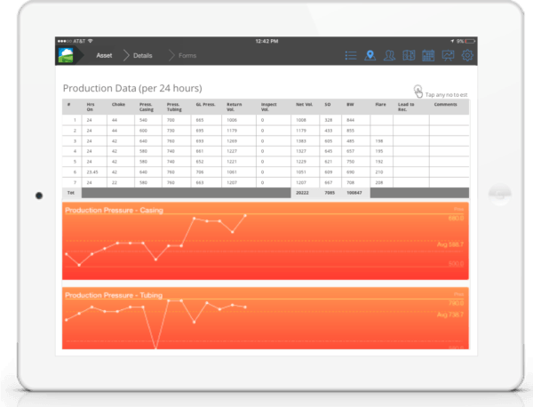Tap the 'Production Pressure - Casing' chart title
Image resolution: width=533 pixels, height=407 pixels.
pos(115,210)
